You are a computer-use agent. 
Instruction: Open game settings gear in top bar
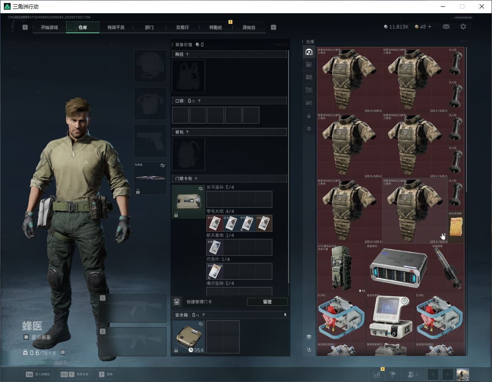tap(463, 27)
